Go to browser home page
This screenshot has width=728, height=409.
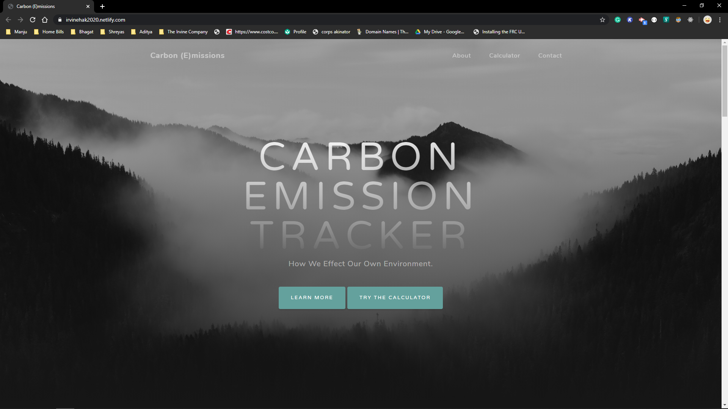[45, 20]
